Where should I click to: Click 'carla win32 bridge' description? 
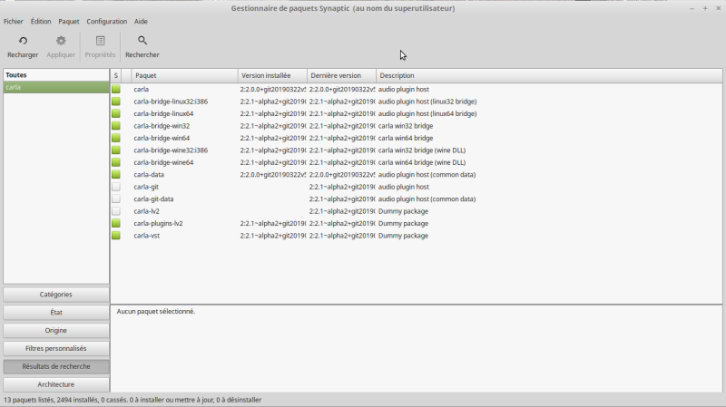[x=406, y=126]
